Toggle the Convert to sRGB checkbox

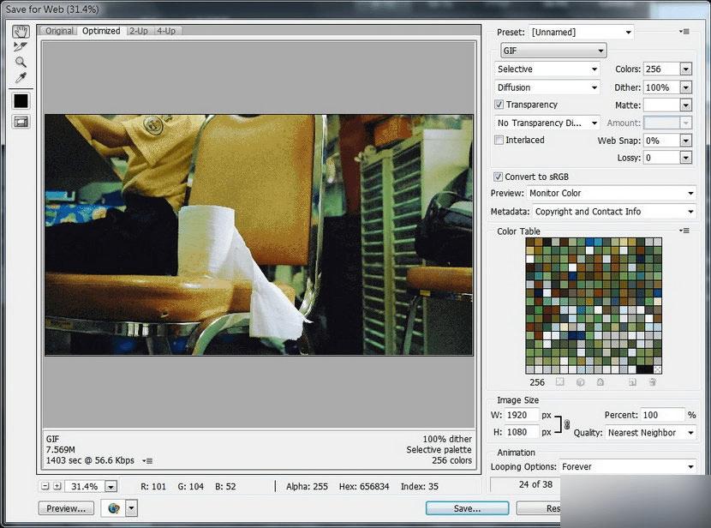[498, 177]
